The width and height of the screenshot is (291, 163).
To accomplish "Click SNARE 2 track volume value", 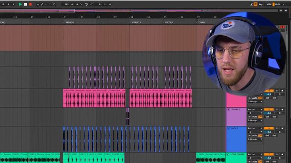I will pyautogui.click(x=269, y=113).
